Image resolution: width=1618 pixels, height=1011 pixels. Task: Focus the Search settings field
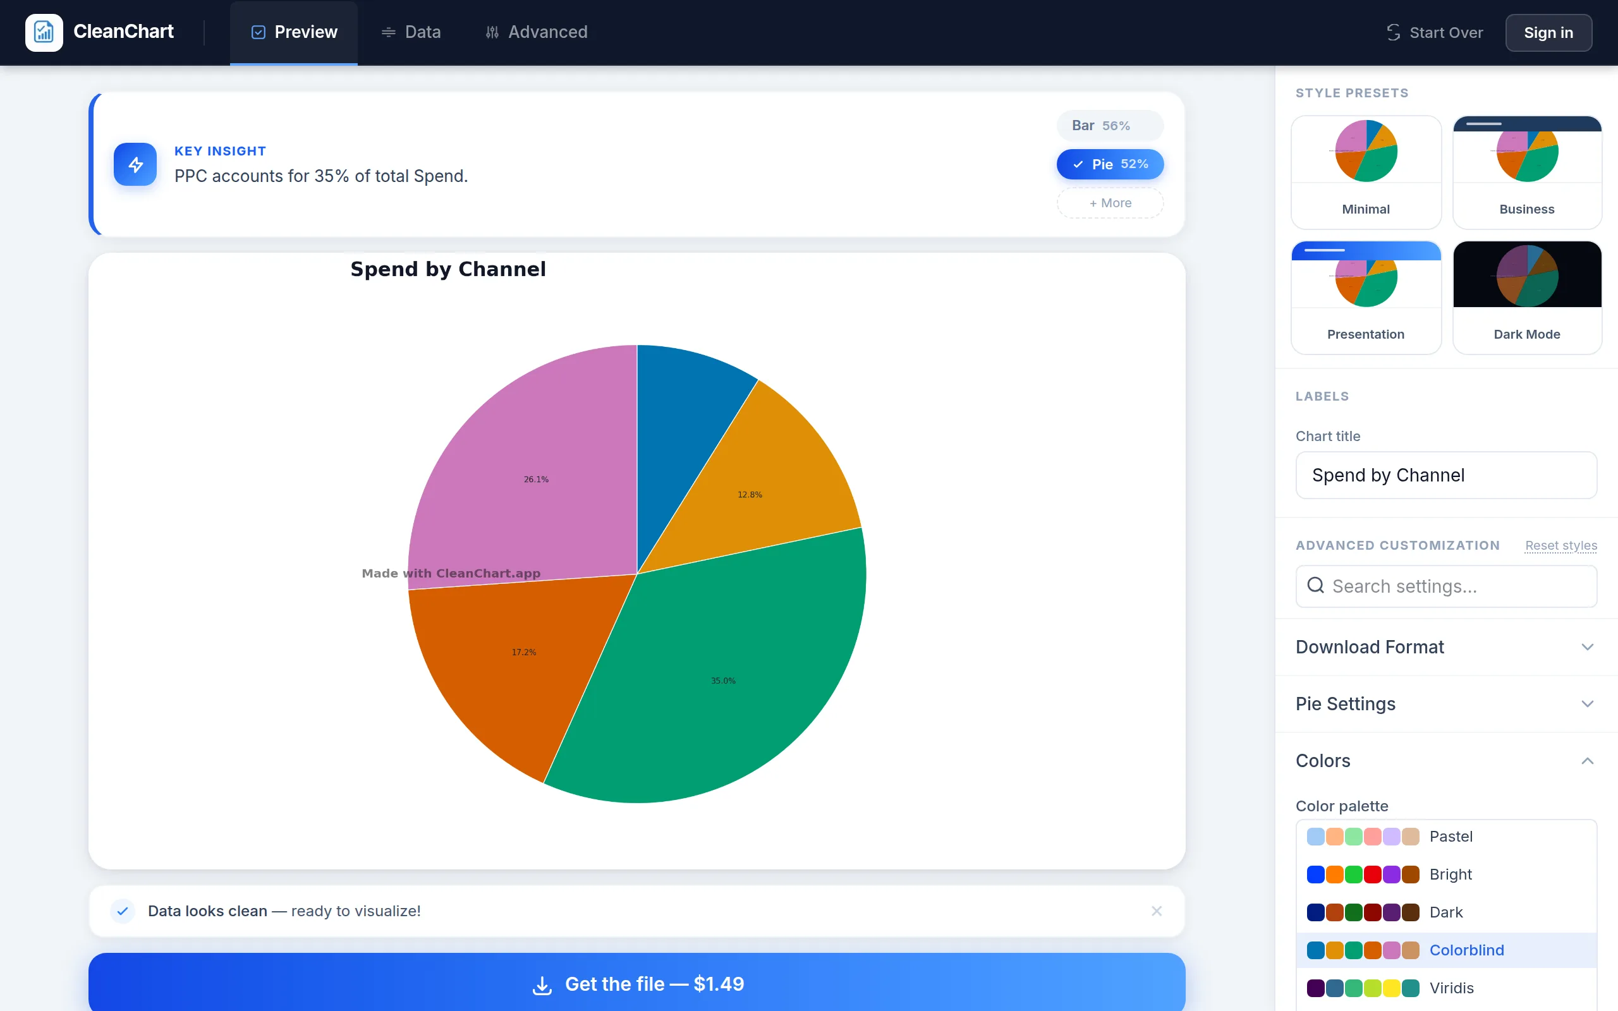(x=1446, y=586)
